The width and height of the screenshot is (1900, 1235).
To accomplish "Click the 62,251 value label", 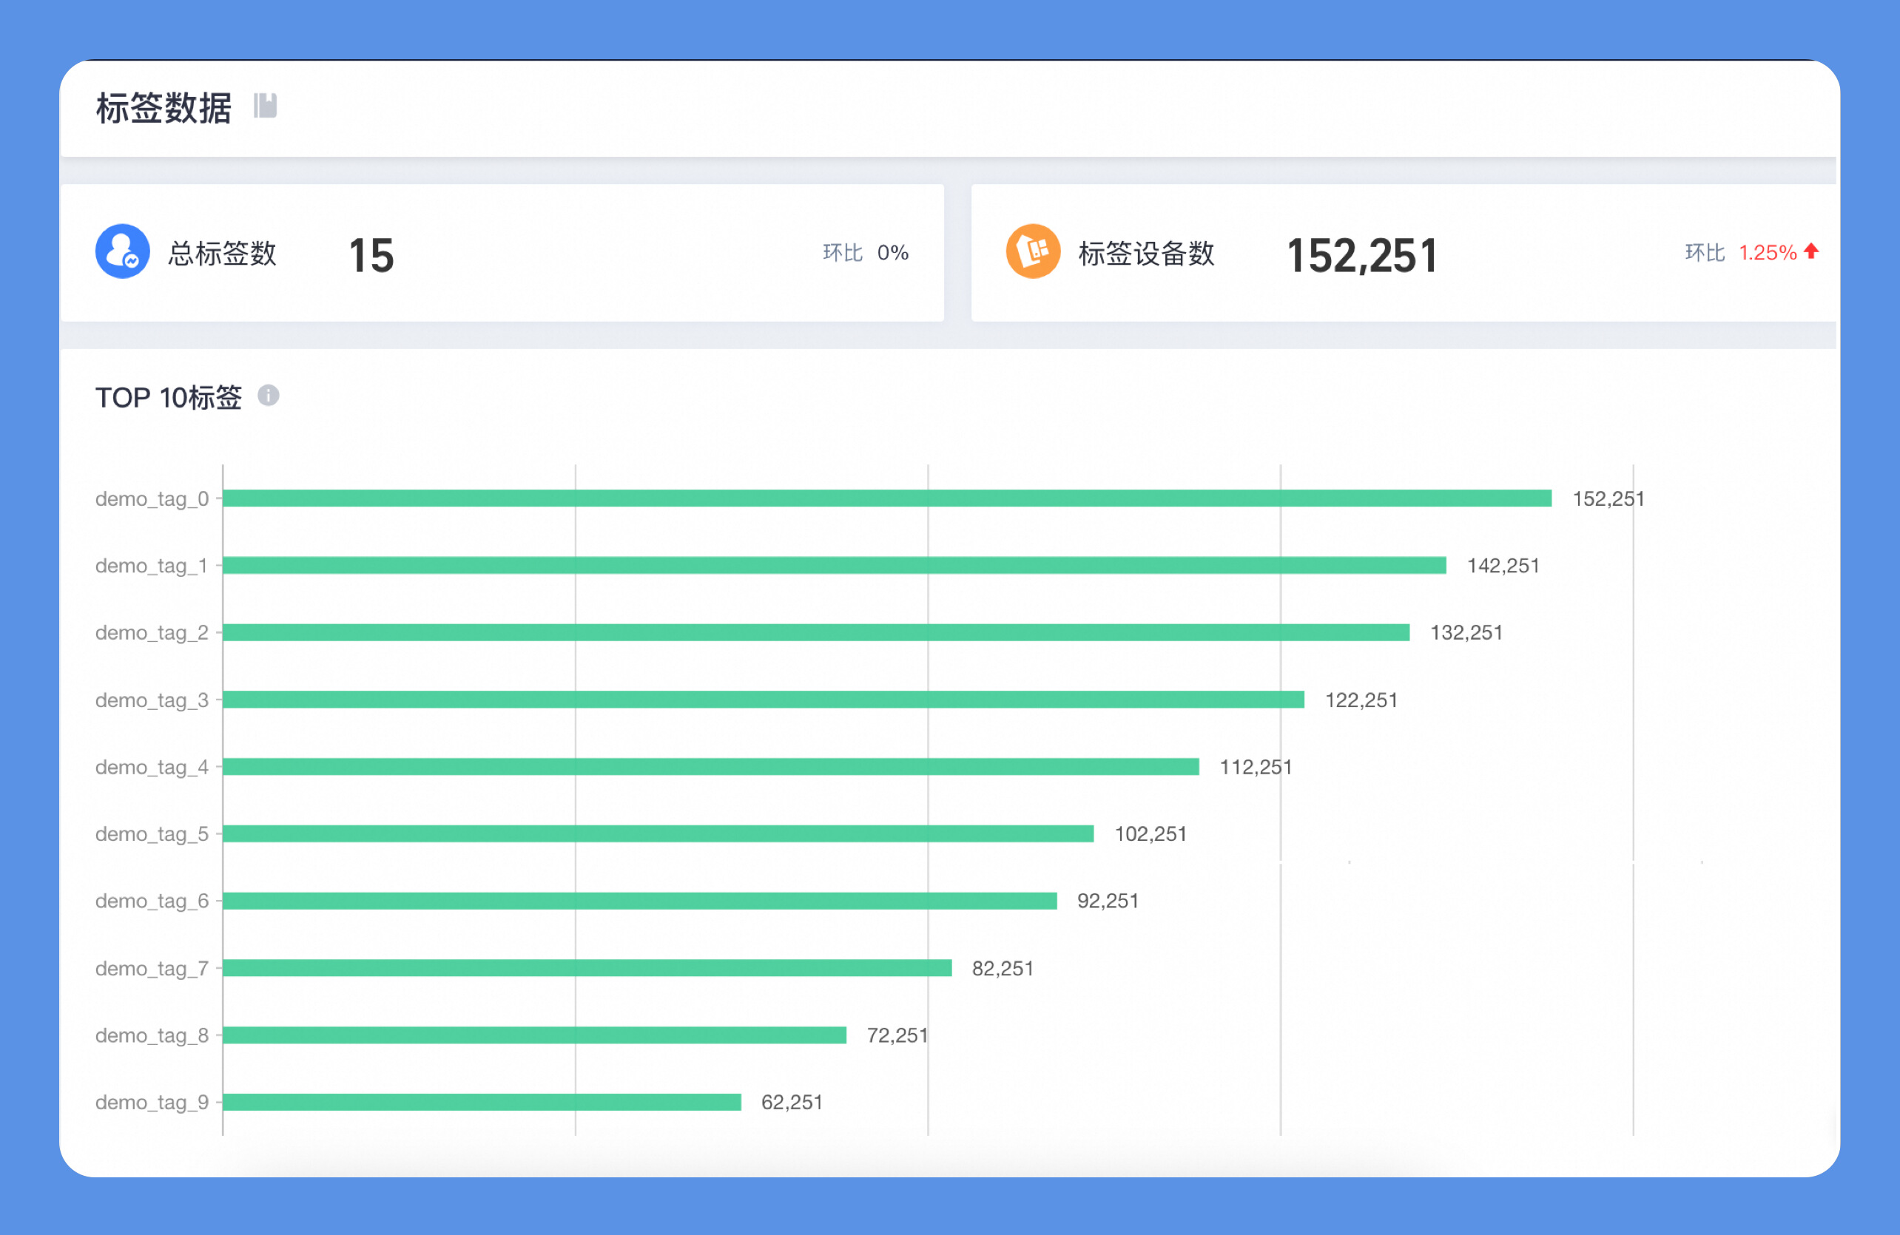I will (x=792, y=1103).
